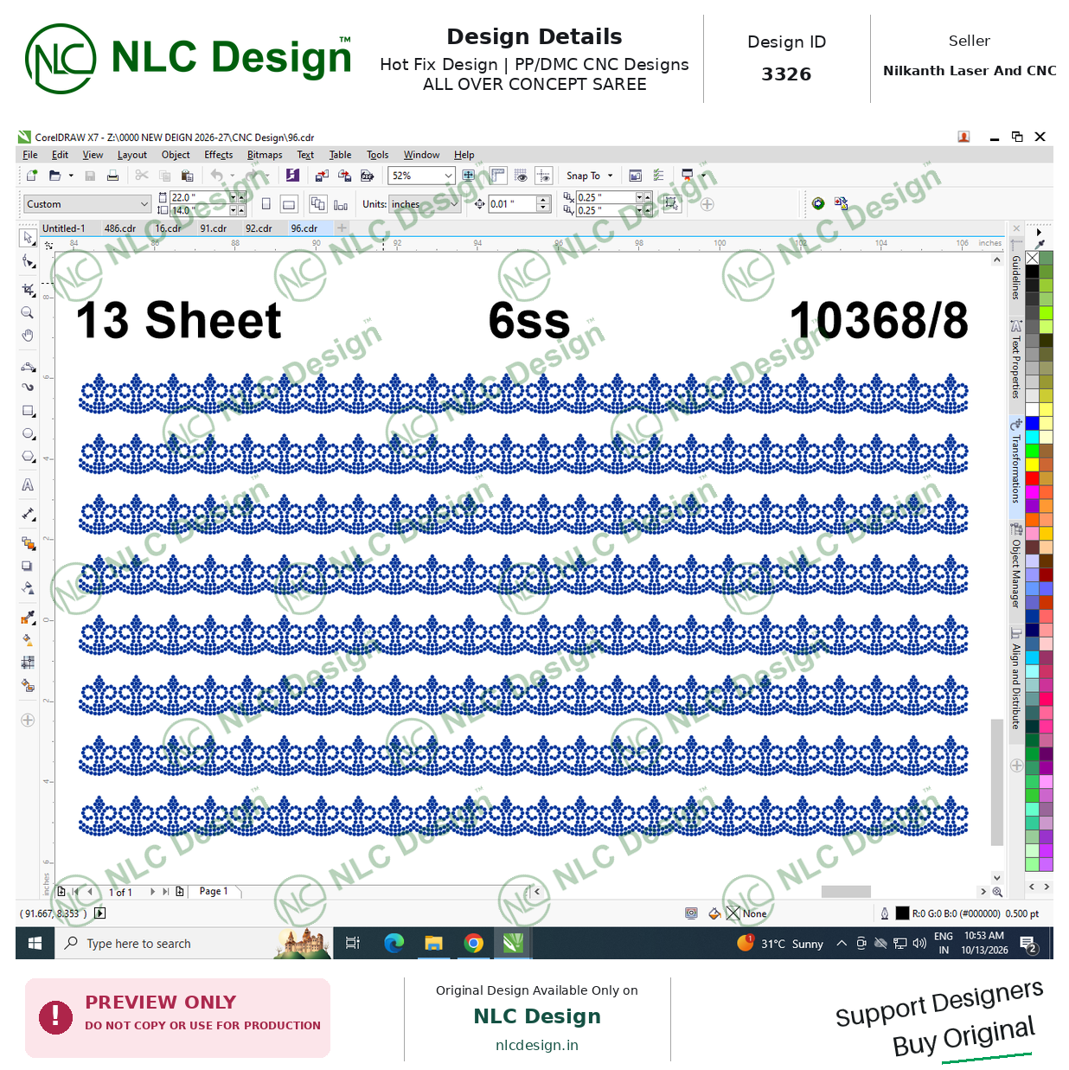The width and height of the screenshot is (1069, 1070).
Task: Set portrait page orientation
Action: [x=266, y=204]
